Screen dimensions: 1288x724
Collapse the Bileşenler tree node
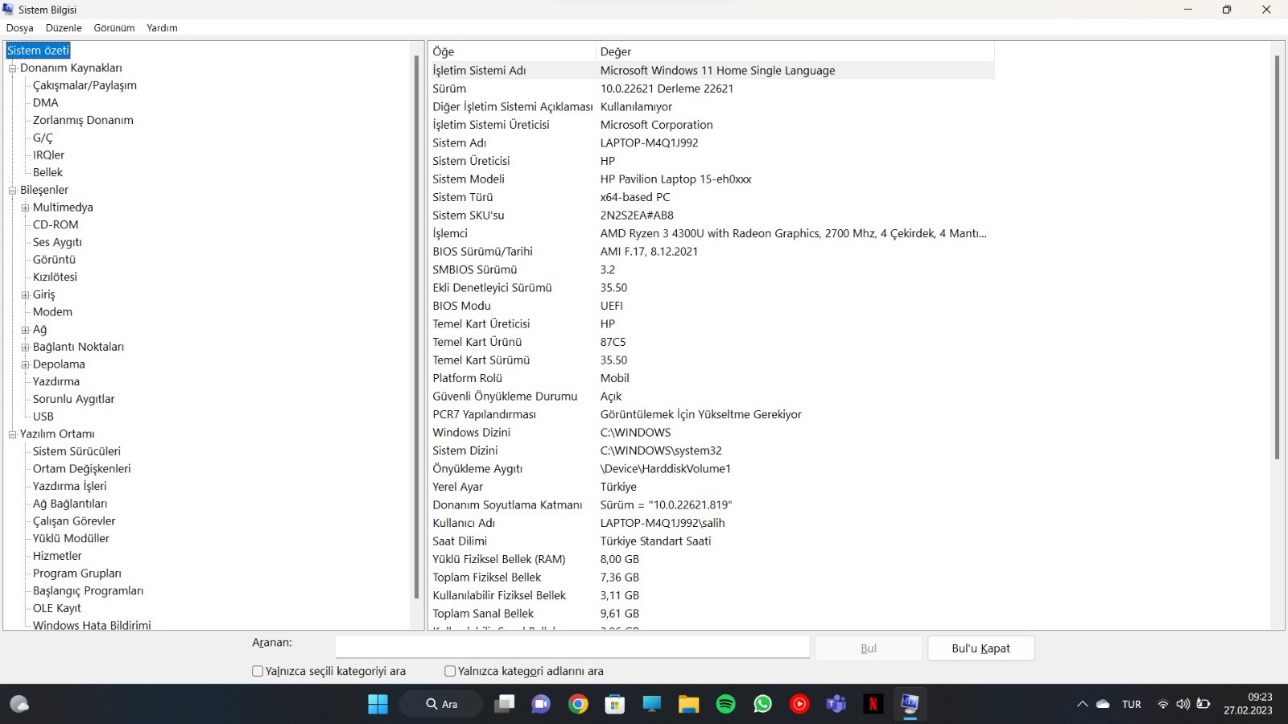13,191
